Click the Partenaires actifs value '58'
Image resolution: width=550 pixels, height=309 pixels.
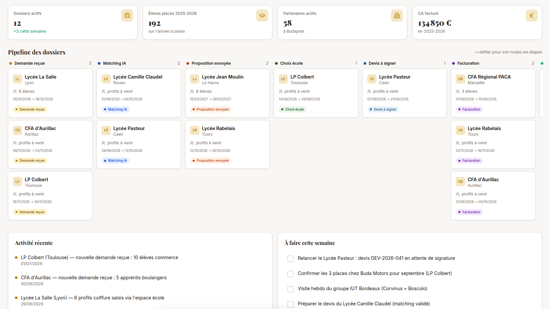[x=288, y=23]
